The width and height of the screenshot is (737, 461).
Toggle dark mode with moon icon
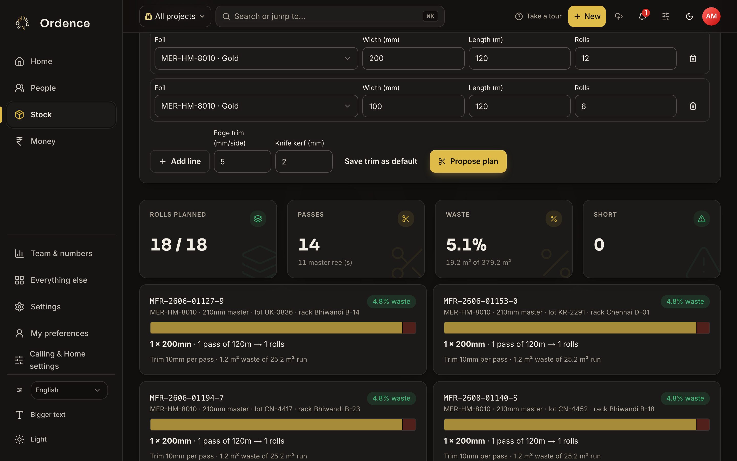coord(689,16)
